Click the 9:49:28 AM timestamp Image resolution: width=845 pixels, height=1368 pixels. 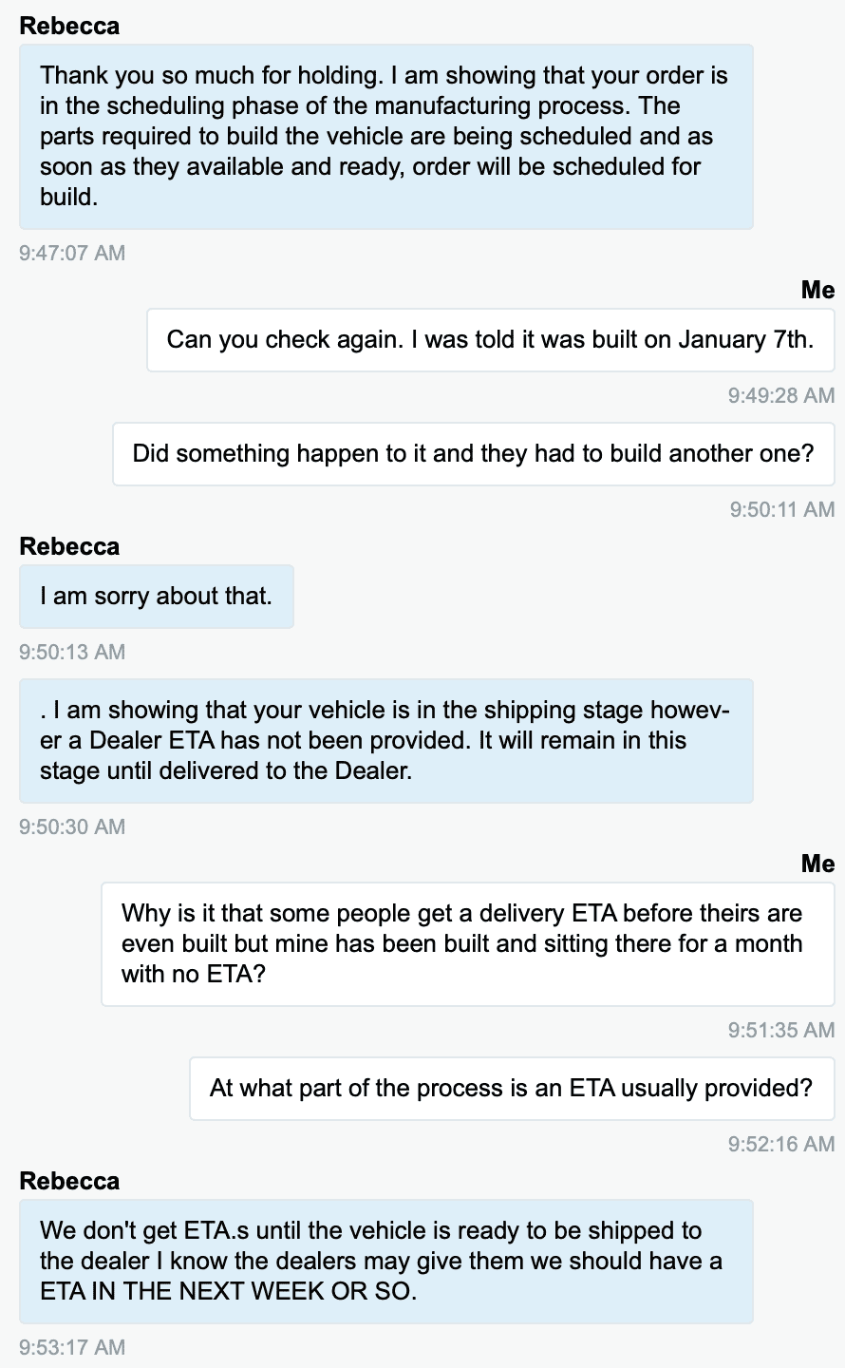(x=781, y=395)
